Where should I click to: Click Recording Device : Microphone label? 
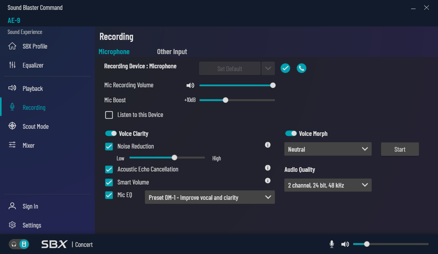click(140, 66)
